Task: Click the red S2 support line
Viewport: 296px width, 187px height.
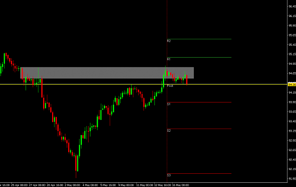Action: click(199, 129)
